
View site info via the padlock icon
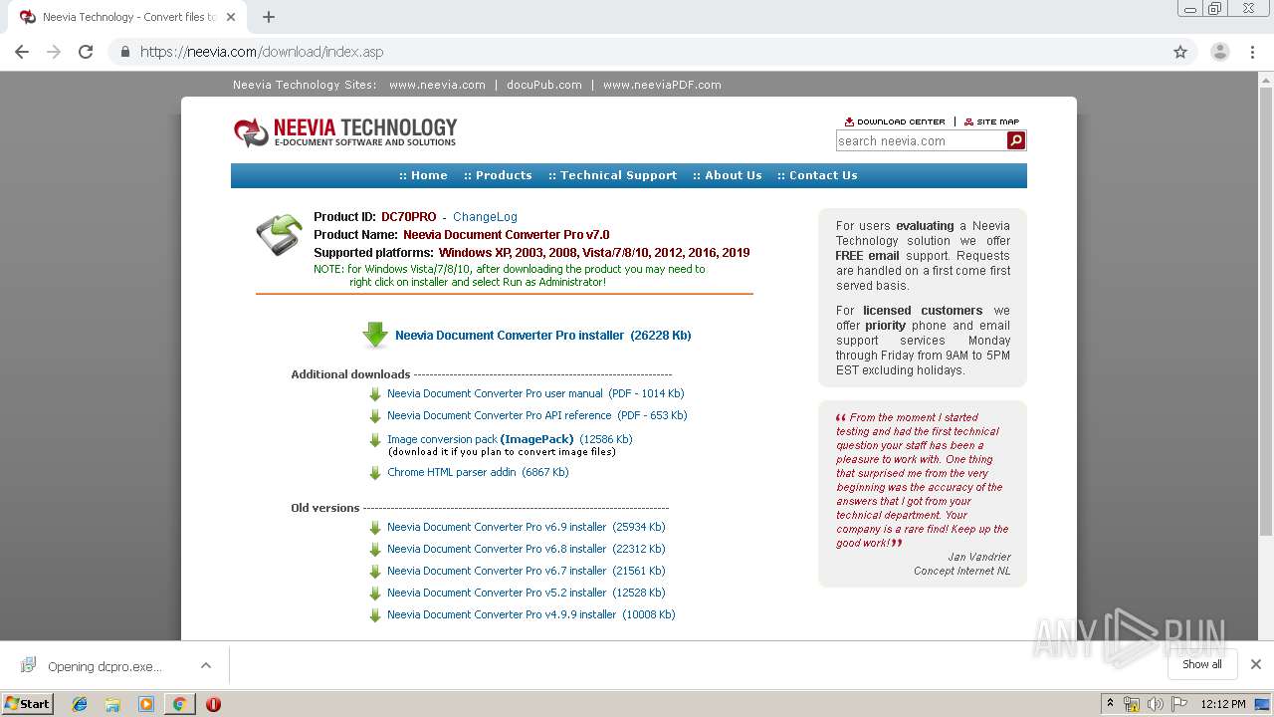(x=124, y=52)
